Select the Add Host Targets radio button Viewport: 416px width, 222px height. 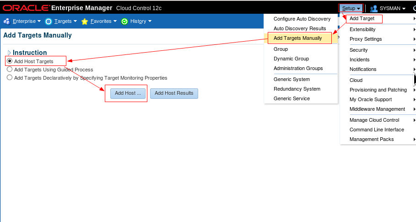[10, 61]
